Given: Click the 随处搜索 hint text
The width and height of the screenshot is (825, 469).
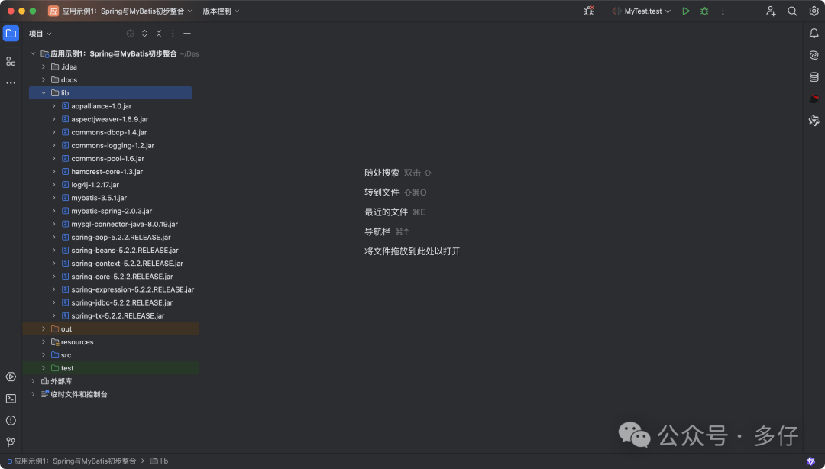Looking at the screenshot, I should point(381,173).
